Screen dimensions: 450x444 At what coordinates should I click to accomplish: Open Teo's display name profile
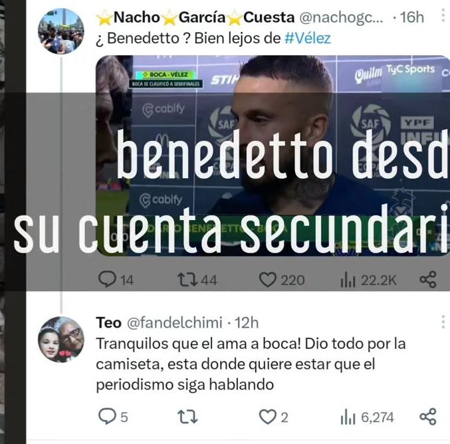[x=108, y=322]
